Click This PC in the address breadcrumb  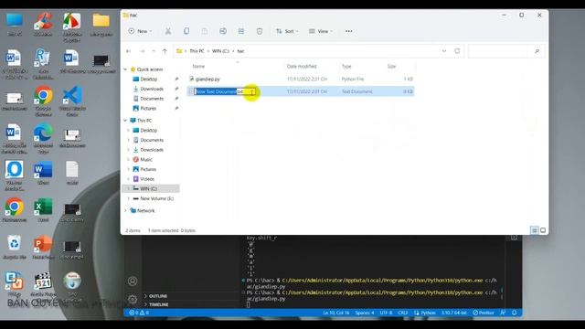[197, 51]
